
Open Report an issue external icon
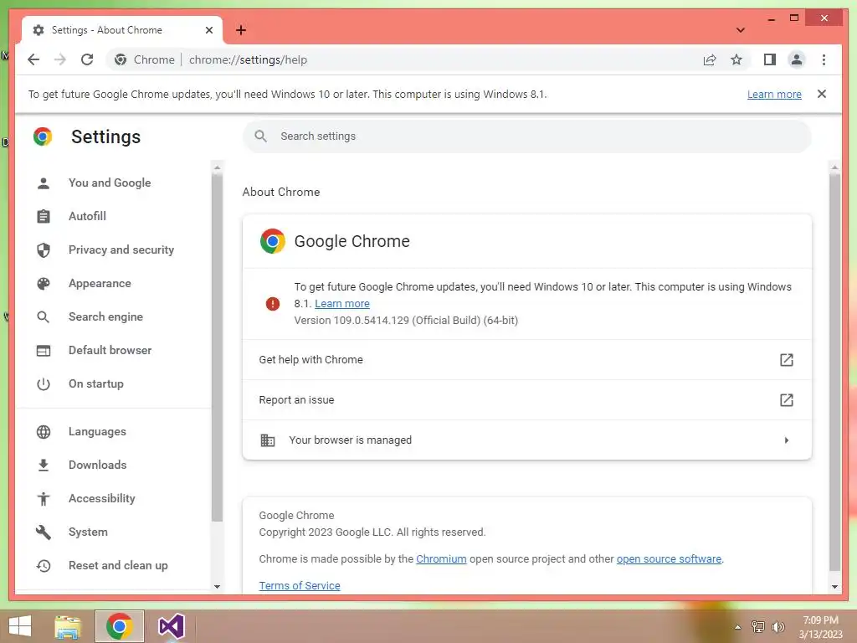click(x=786, y=399)
